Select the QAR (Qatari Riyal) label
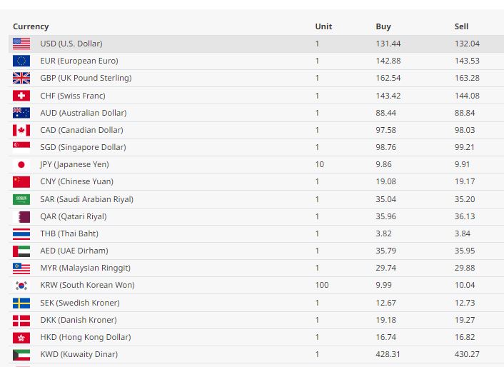 point(73,216)
